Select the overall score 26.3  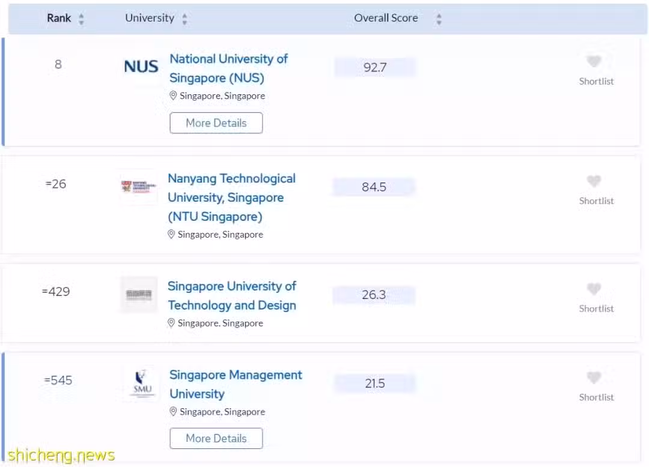[x=374, y=295]
